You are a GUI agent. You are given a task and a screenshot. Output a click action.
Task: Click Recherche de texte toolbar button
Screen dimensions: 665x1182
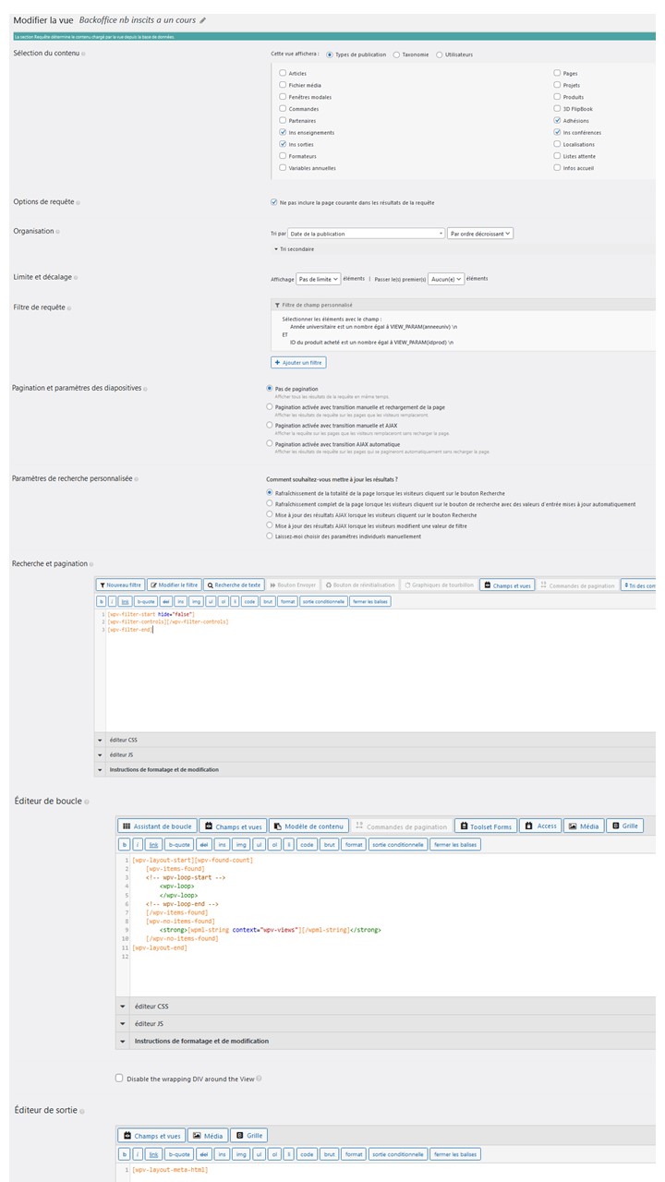235,585
